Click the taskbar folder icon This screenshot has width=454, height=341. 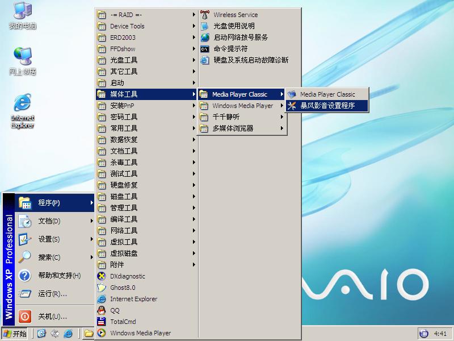pyautogui.click(x=89, y=334)
